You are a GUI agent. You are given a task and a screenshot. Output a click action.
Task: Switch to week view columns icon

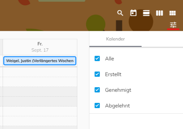159,13
